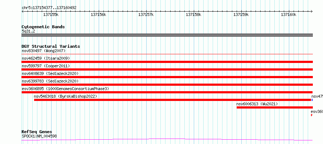
Task: Select the 5q31.2 band label
Action: [x=28, y=31]
